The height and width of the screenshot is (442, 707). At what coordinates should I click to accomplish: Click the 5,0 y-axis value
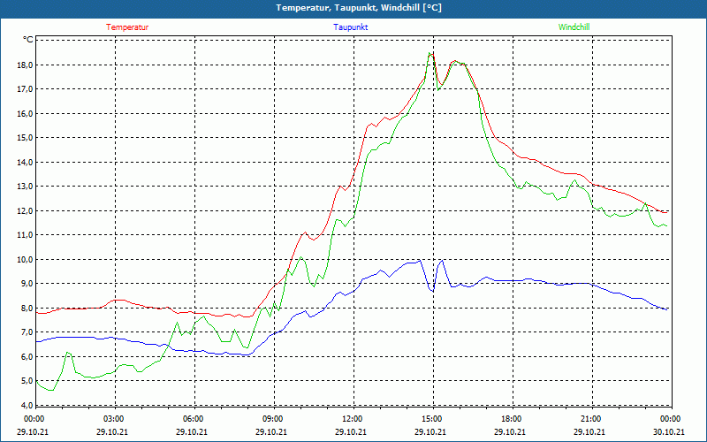point(27,381)
